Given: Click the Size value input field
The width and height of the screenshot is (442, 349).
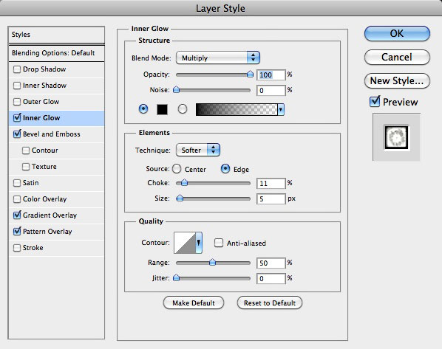Looking at the screenshot, I should [271, 199].
